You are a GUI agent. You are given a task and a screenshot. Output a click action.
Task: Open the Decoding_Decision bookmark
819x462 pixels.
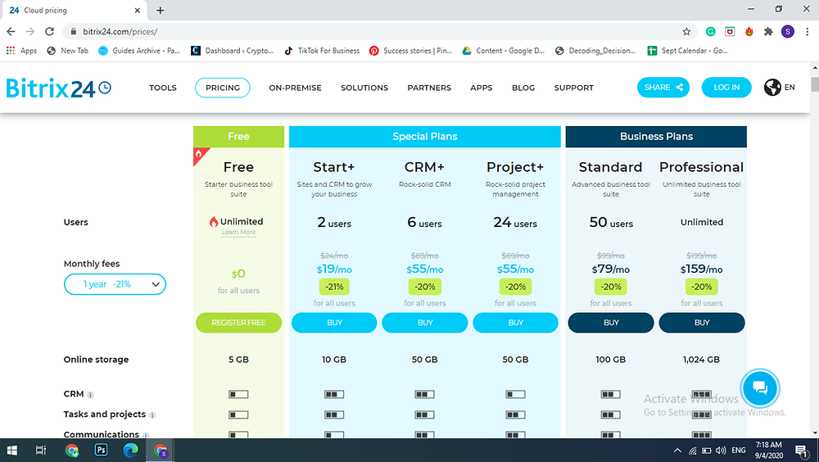coord(595,51)
